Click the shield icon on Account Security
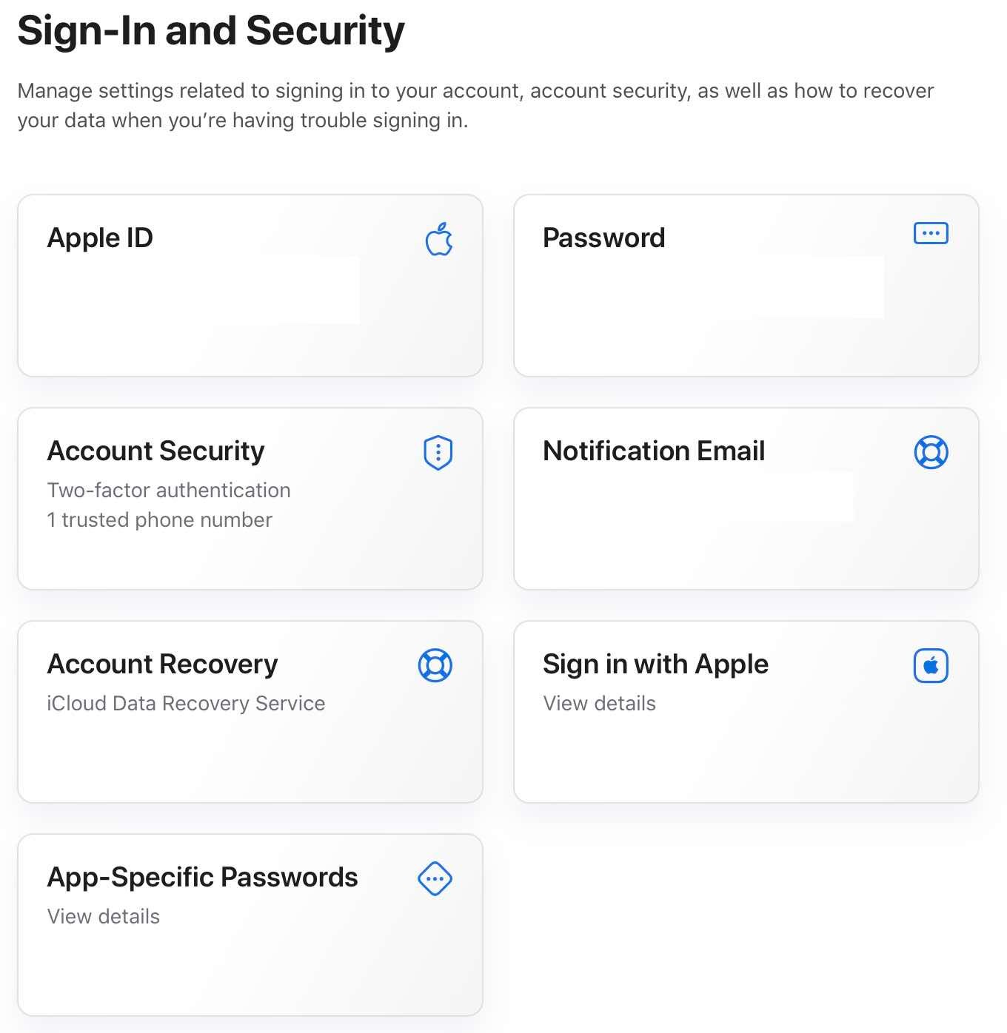The width and height of the screenshot is (1007, 1033). pyautogui.click(x=438, y=452)
